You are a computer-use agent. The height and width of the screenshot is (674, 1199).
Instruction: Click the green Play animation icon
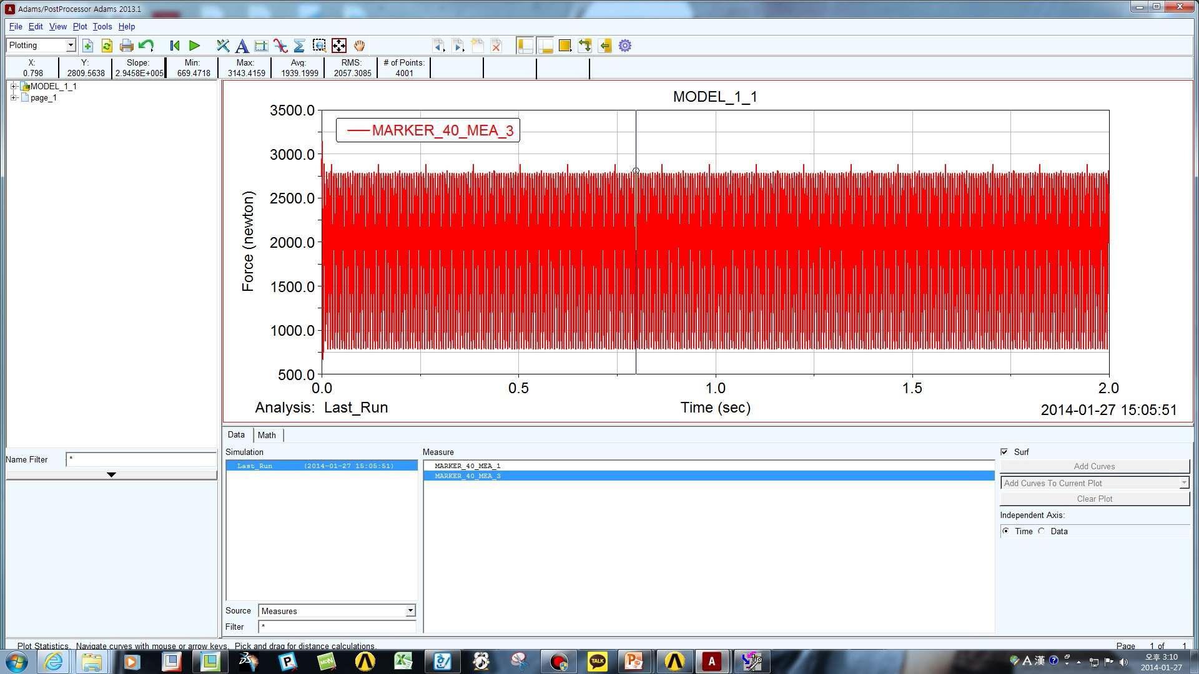(194, 46)
